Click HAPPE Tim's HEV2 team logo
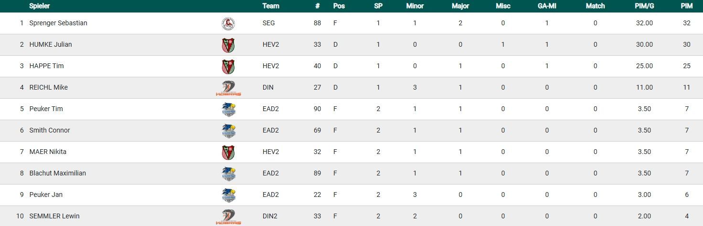The height and width of the screenshot is (226, 703). 228,66
